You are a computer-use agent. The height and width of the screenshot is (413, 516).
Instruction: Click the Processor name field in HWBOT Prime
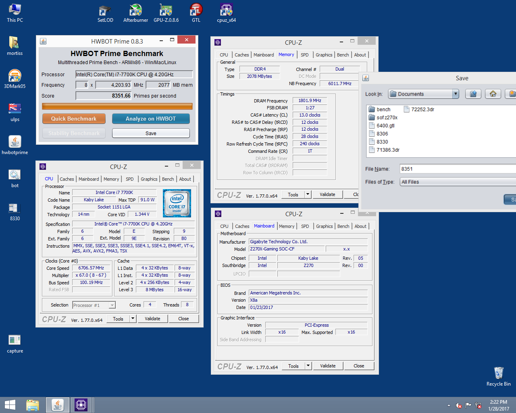[x=134, y=74]
